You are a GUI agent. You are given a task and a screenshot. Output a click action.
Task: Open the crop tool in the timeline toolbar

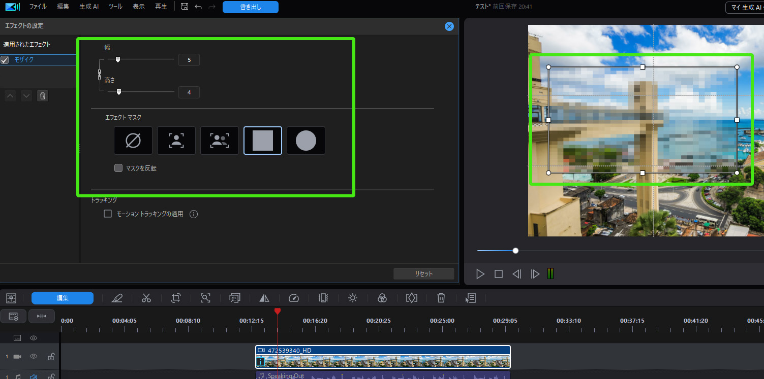click(x=176, y=298)
